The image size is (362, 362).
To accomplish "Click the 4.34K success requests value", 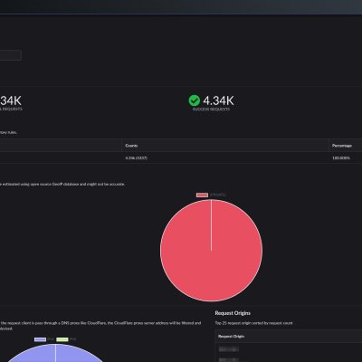I will tap(218, 100).
